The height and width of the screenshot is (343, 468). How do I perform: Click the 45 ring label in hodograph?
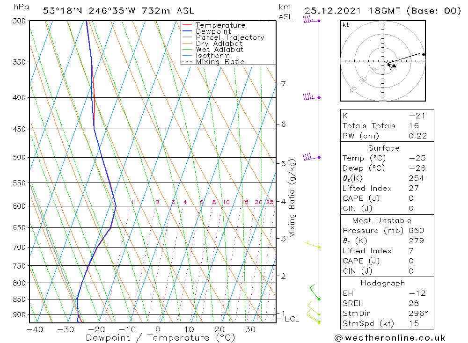point(353,88)
